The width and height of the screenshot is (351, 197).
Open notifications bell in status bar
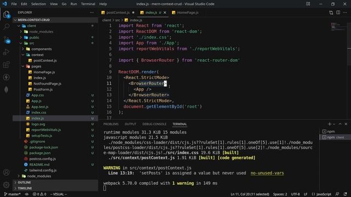346,194
